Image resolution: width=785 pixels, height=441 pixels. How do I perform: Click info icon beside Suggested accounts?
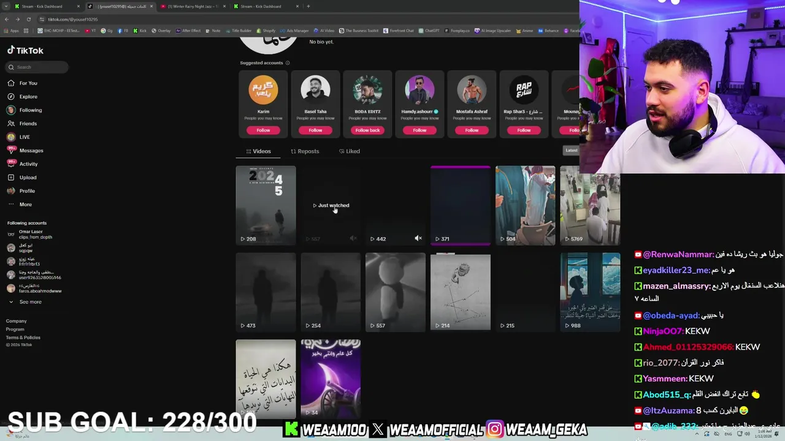[x=288, y=63]
